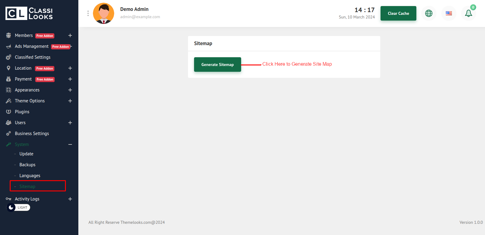The image size is (485, 235).
Task: Click the notification bell icon
Action: [x=468, y=13]
